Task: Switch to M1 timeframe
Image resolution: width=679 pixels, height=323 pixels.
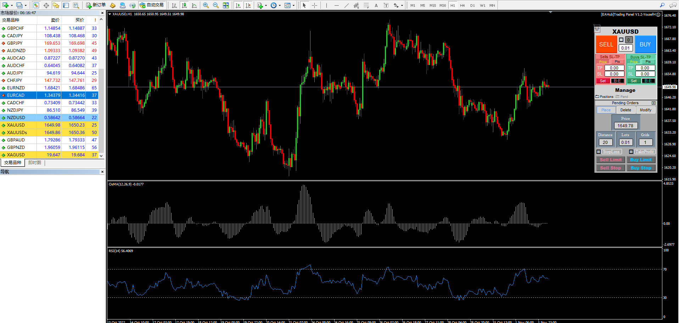Action: (413, 5)
